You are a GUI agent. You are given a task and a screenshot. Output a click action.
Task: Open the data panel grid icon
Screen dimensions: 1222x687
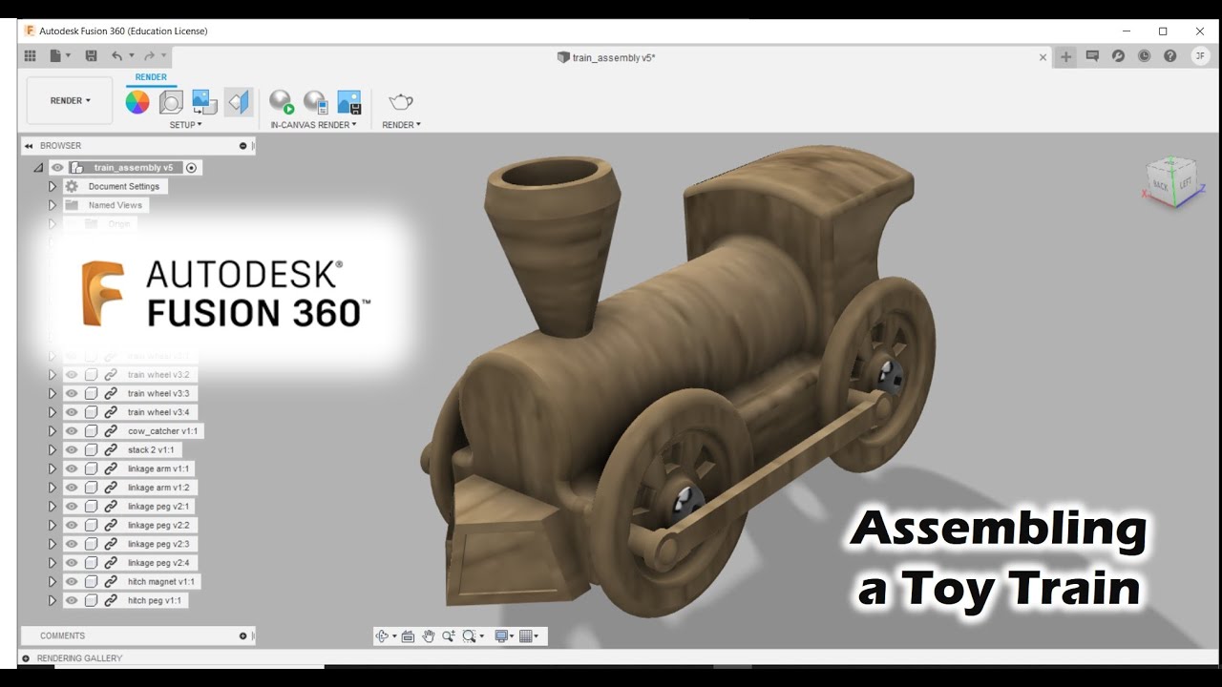pos(30,57)
